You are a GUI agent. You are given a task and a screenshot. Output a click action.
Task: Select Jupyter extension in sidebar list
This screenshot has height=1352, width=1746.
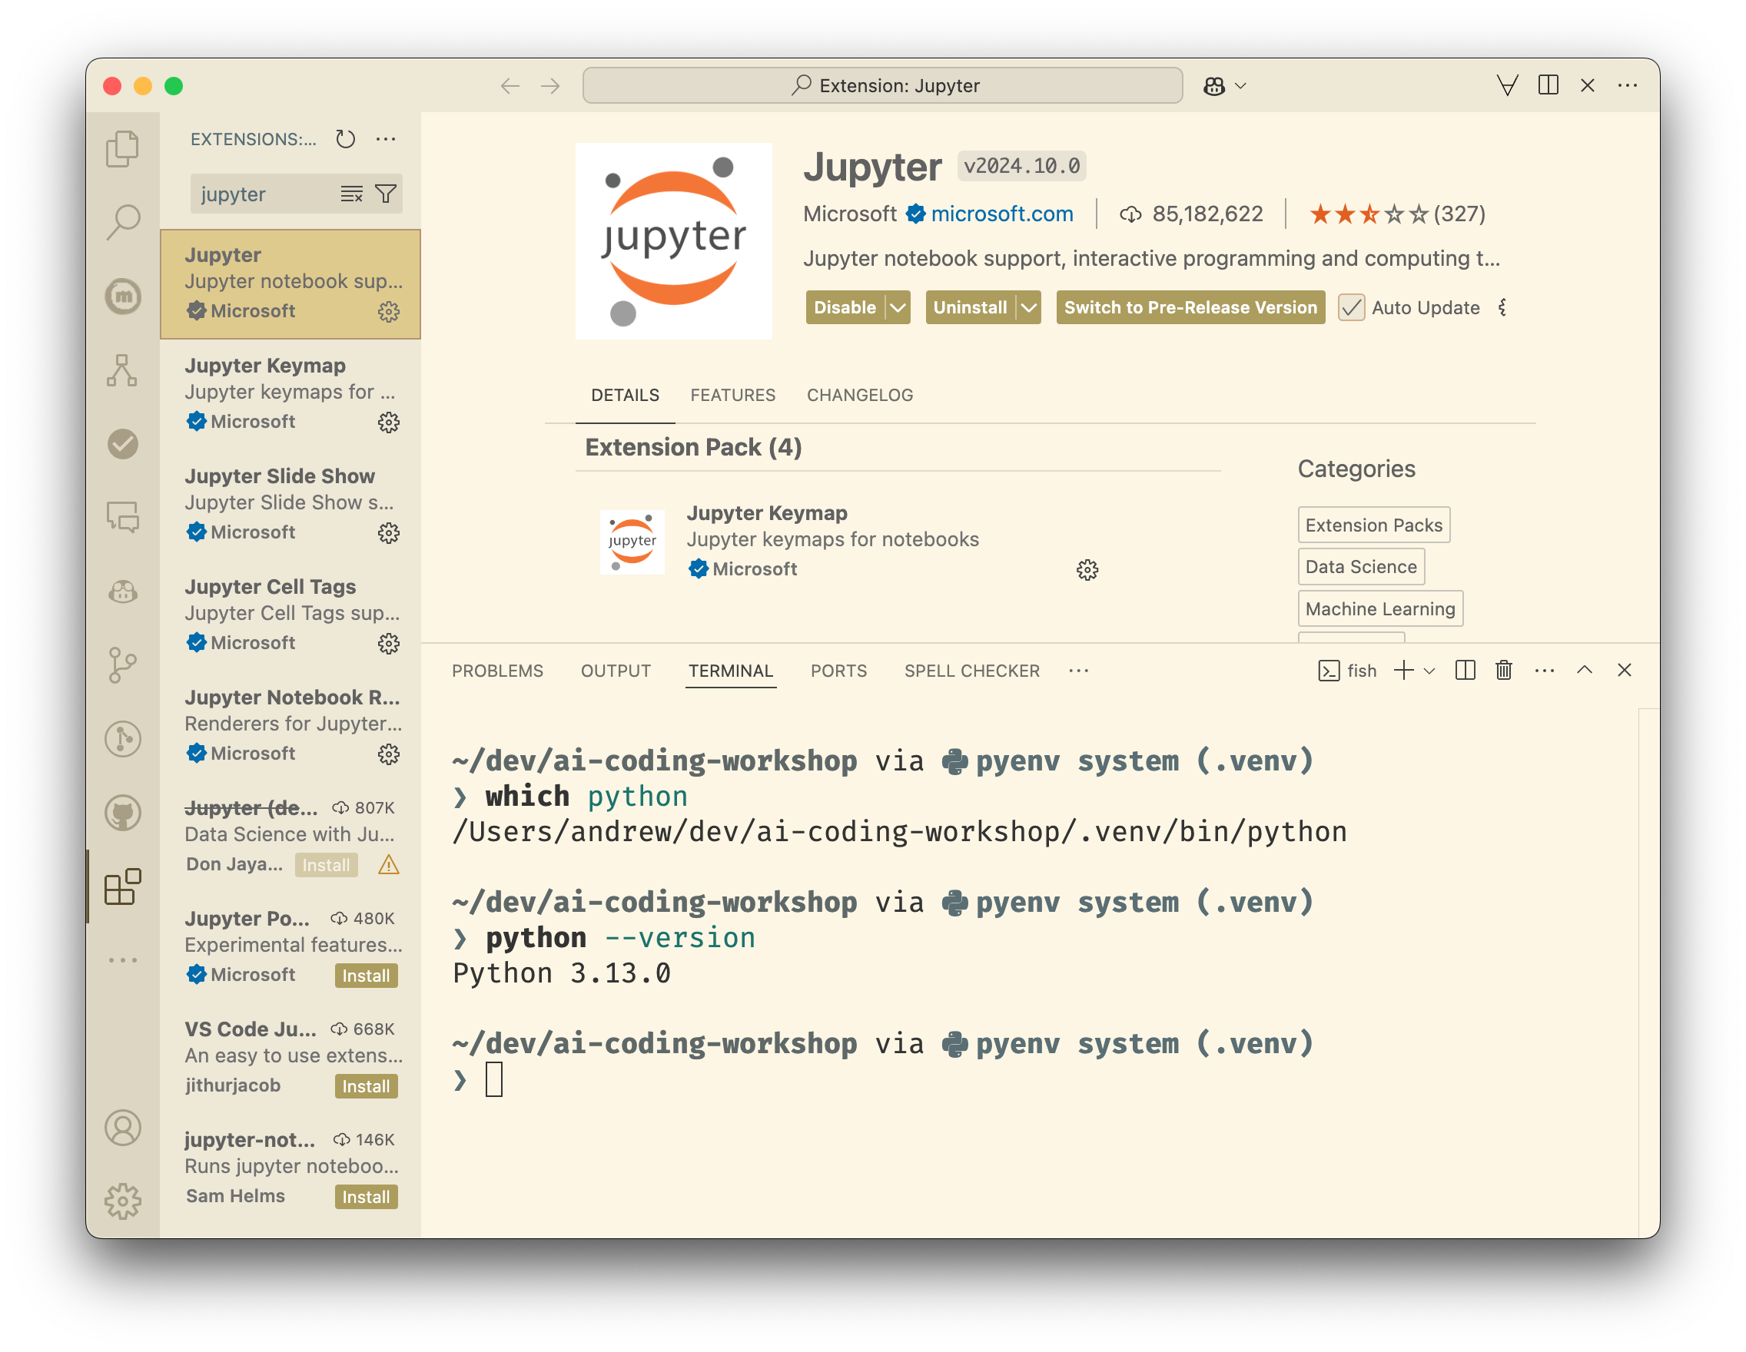click(290, 283)
